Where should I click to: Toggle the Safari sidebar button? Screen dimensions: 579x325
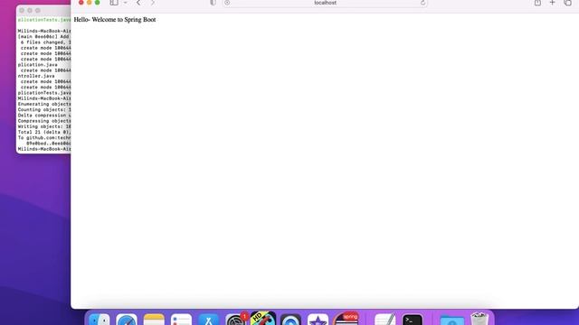click(114, 3)
